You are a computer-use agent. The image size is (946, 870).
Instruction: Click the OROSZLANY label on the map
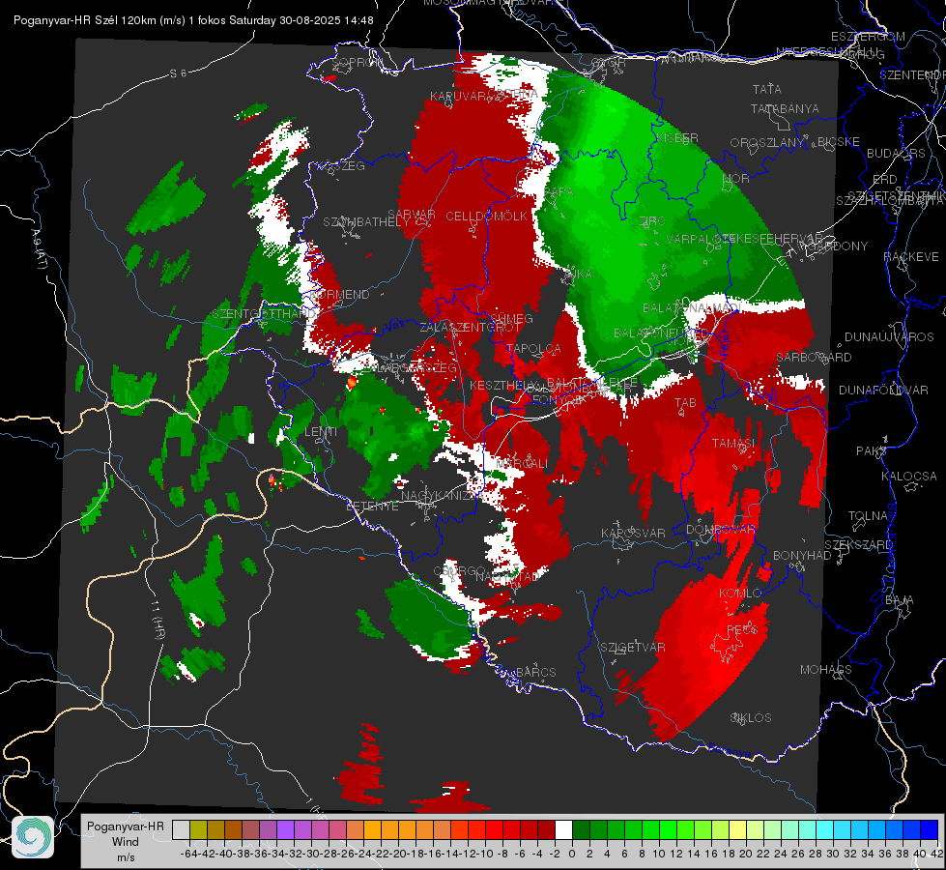point(767,143)
